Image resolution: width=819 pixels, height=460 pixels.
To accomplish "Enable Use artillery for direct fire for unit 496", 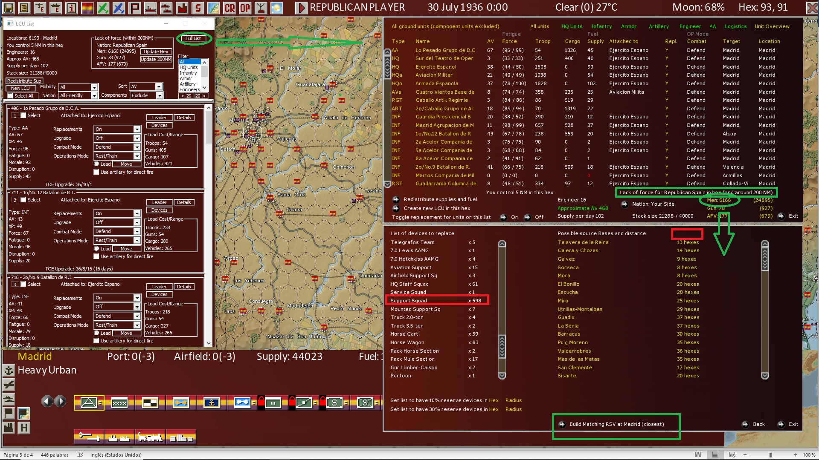I will [97, 172].
